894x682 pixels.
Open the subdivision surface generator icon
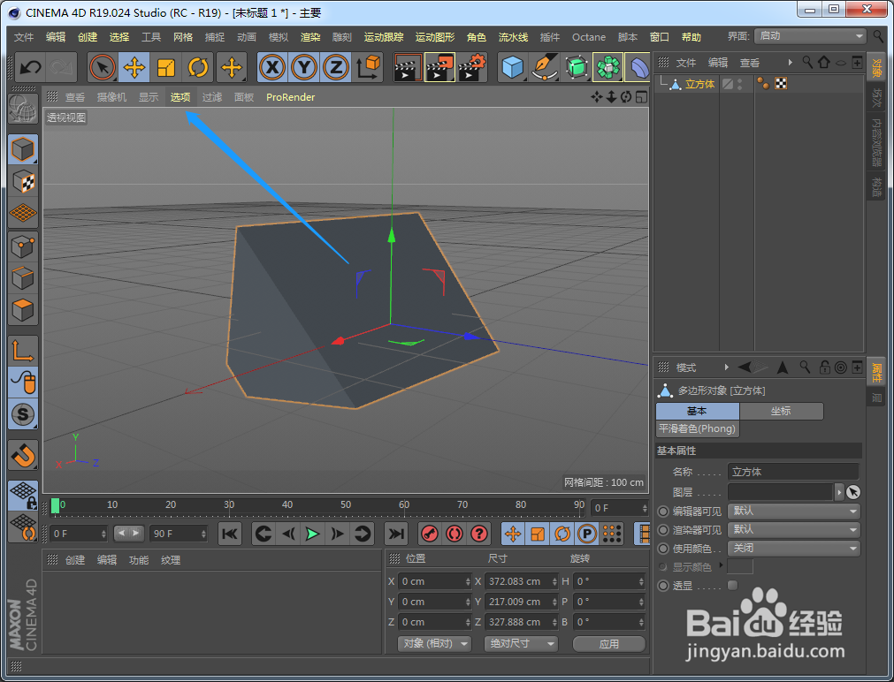[577, 68]
